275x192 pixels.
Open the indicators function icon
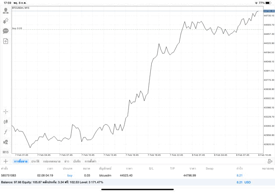tap(6, 131)
